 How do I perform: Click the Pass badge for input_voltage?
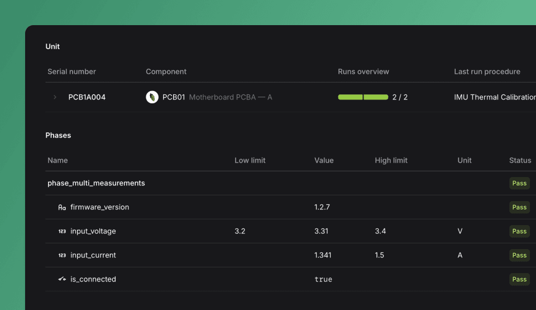click(520, 231)
